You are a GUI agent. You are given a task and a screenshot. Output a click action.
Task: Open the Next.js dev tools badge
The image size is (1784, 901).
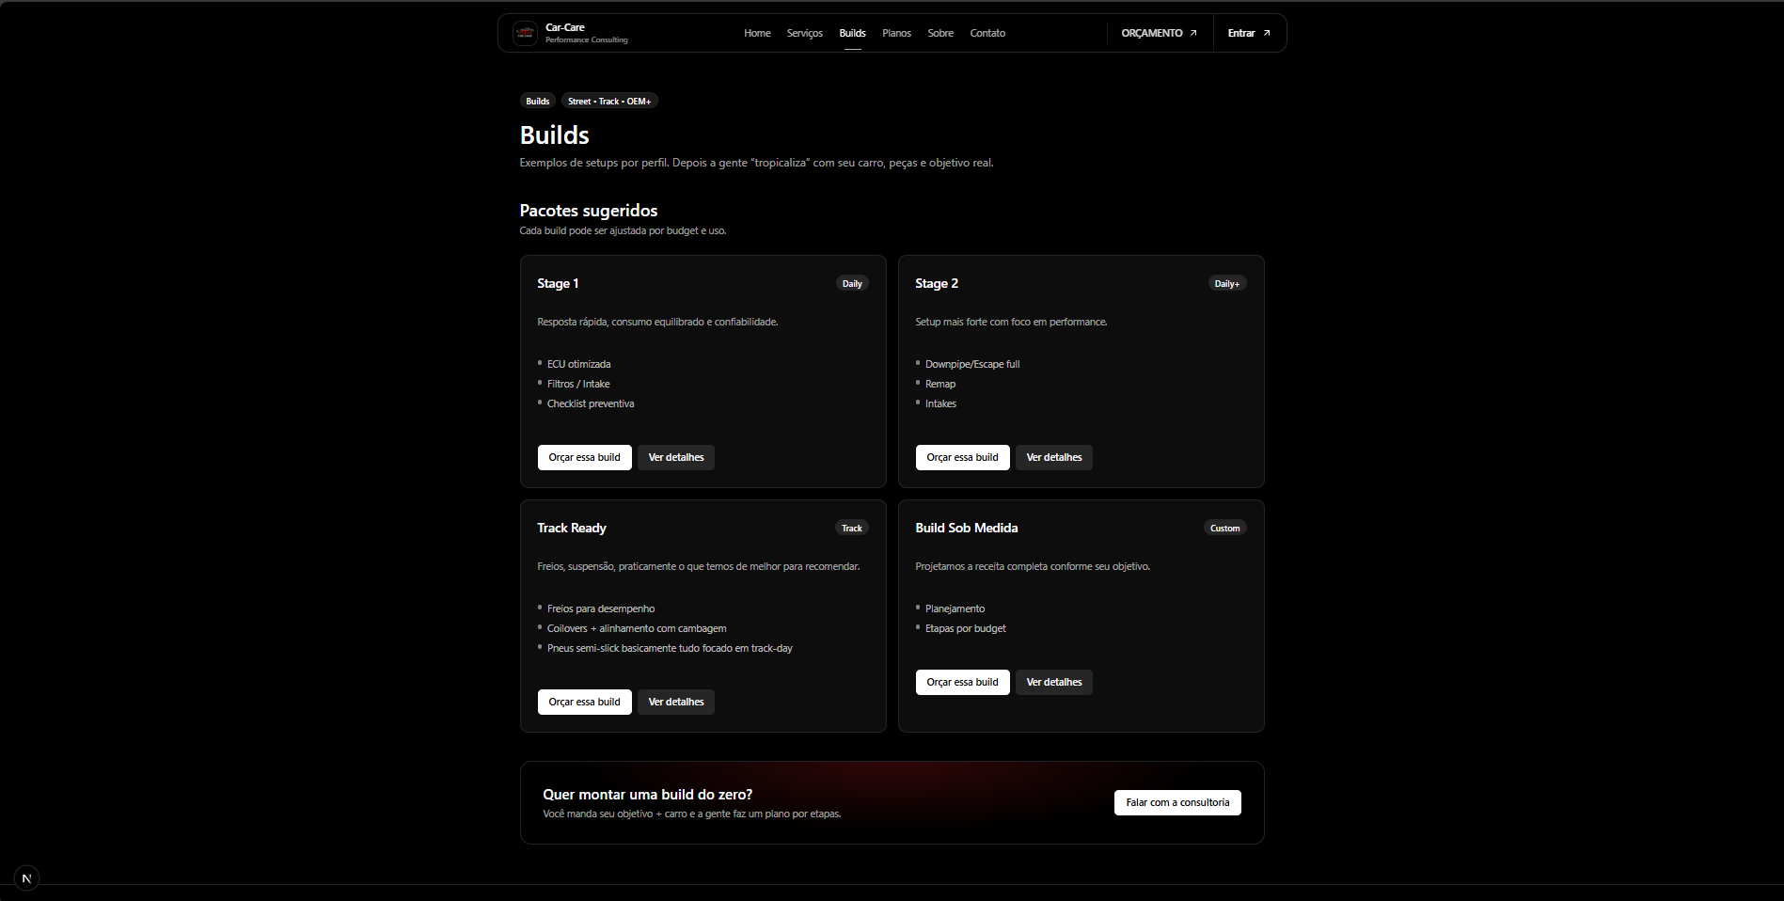coord(26,878)
